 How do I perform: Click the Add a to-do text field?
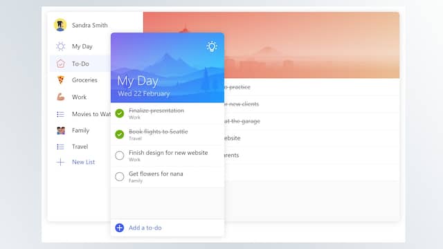[x=168, y=228]
